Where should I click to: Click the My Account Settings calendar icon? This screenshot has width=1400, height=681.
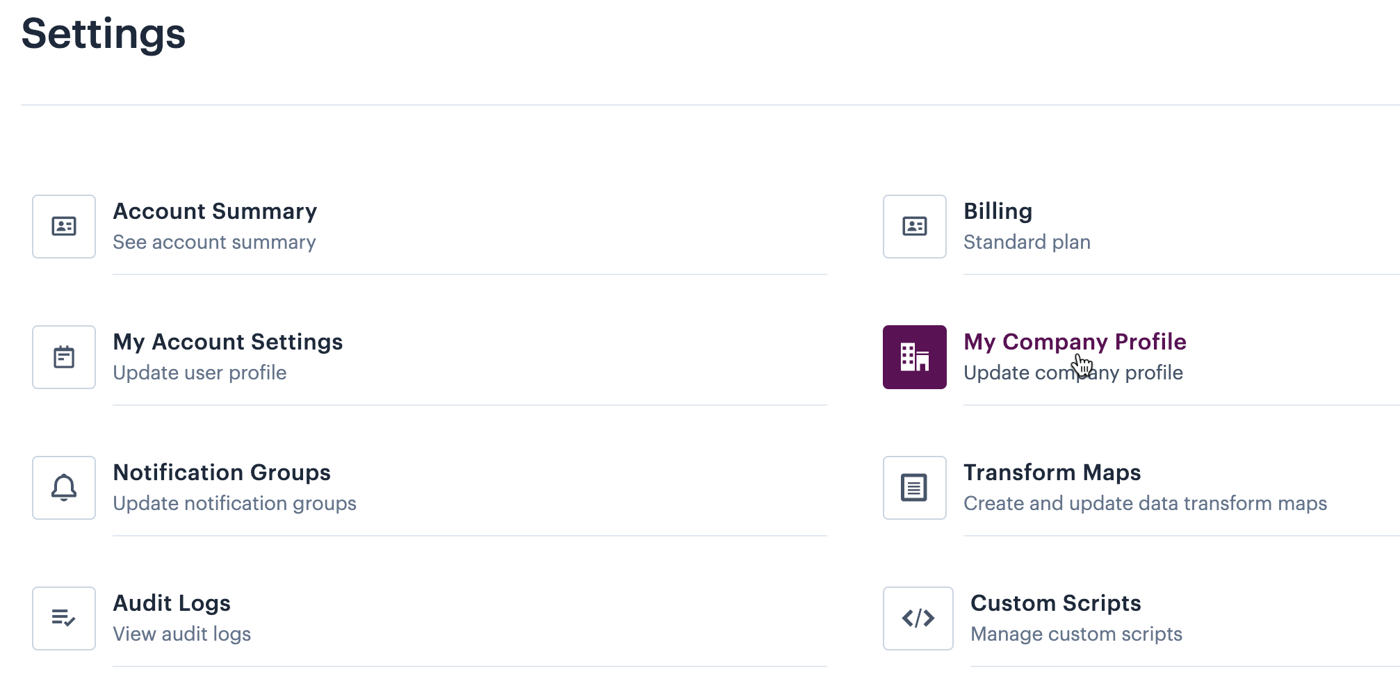click(x=64, y=357)
